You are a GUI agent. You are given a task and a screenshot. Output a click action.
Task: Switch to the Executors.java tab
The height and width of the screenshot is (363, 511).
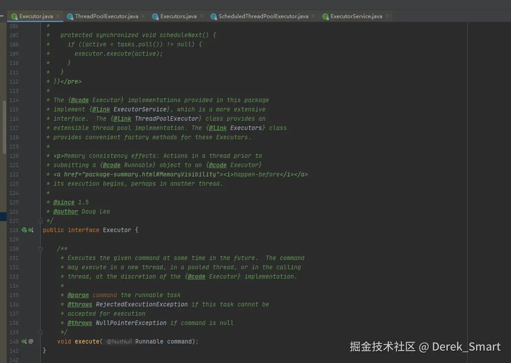(x=178, y=16)
